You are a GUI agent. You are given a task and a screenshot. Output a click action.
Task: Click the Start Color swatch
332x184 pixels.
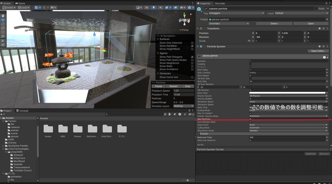coord(287,93)
